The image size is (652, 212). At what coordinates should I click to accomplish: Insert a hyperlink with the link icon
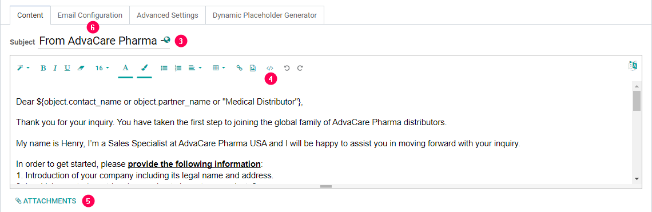click(x=239, y=68)
